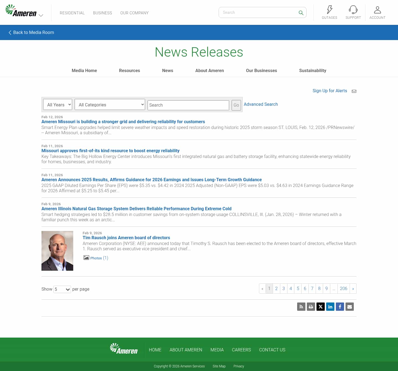The height and width of the screenshot is (371, 398).
Task: Click the Account person icon
Action: pyautogui.click(x=377, y=10)
